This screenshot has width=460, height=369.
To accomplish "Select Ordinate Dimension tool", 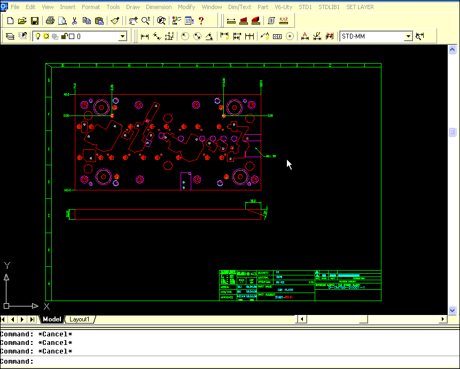I will pyautogui.click(x=169, y=36).
